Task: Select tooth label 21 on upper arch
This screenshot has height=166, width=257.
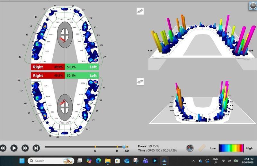Action: (73, 6)
